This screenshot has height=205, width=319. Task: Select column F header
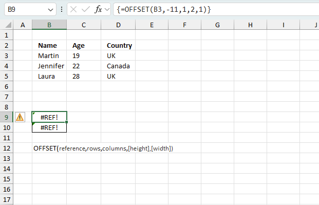pyautogui.click(x=184, y=25)
